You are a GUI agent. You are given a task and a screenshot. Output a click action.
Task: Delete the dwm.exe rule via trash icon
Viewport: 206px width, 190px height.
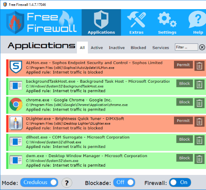click(x=199, y=159)
